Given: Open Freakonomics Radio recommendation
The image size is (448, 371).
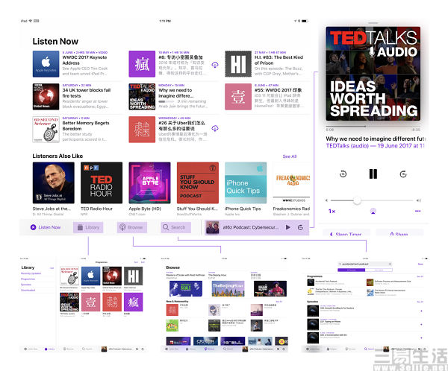Looking at the screenshot, I should coord(291,188).
